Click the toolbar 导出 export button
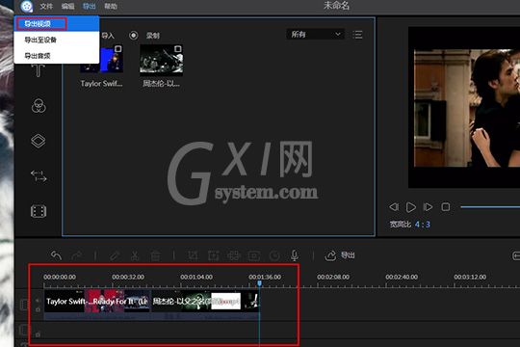The width and height of the screenshot is (520, 347). click(340, 255)
